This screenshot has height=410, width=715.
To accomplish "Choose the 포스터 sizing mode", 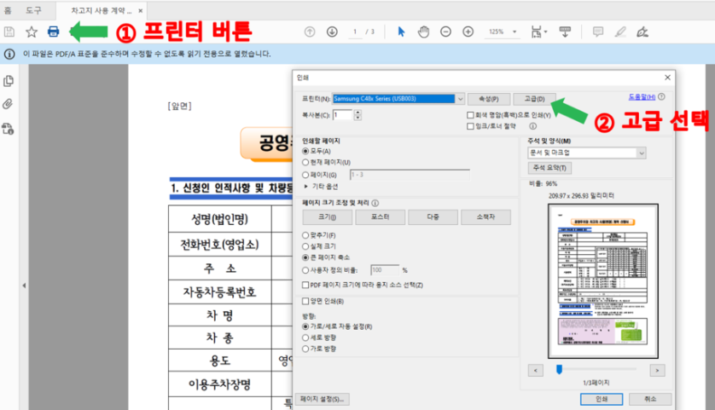I will coord(381,217).
